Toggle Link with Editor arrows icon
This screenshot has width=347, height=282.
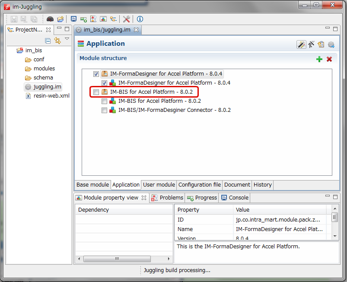coord(57,41)
